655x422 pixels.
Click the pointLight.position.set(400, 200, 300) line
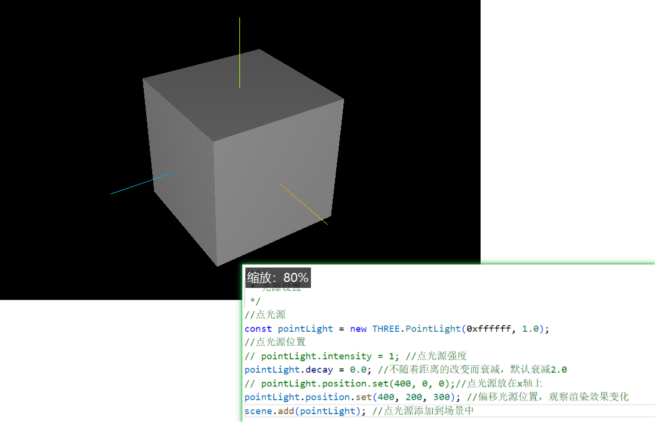(437, 397)
